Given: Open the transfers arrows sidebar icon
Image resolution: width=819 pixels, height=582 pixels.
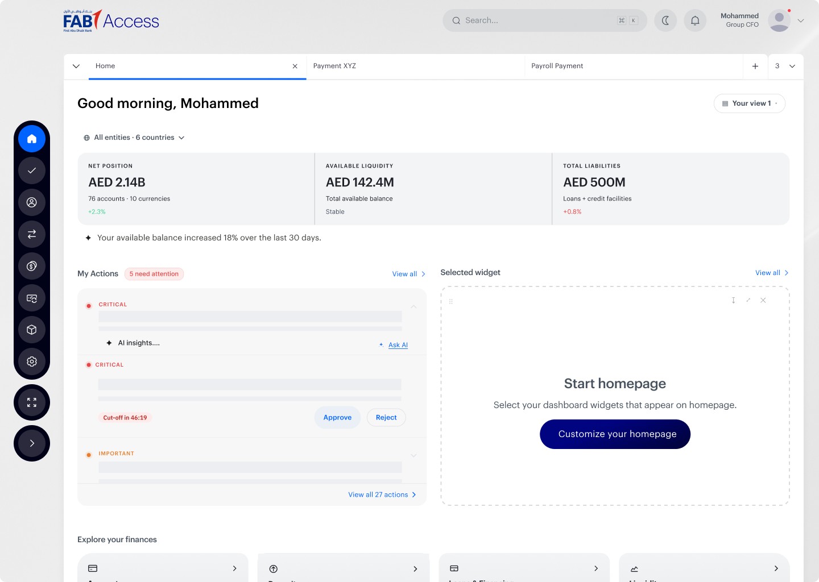Looking at the screenshot, I should point(32,234).
